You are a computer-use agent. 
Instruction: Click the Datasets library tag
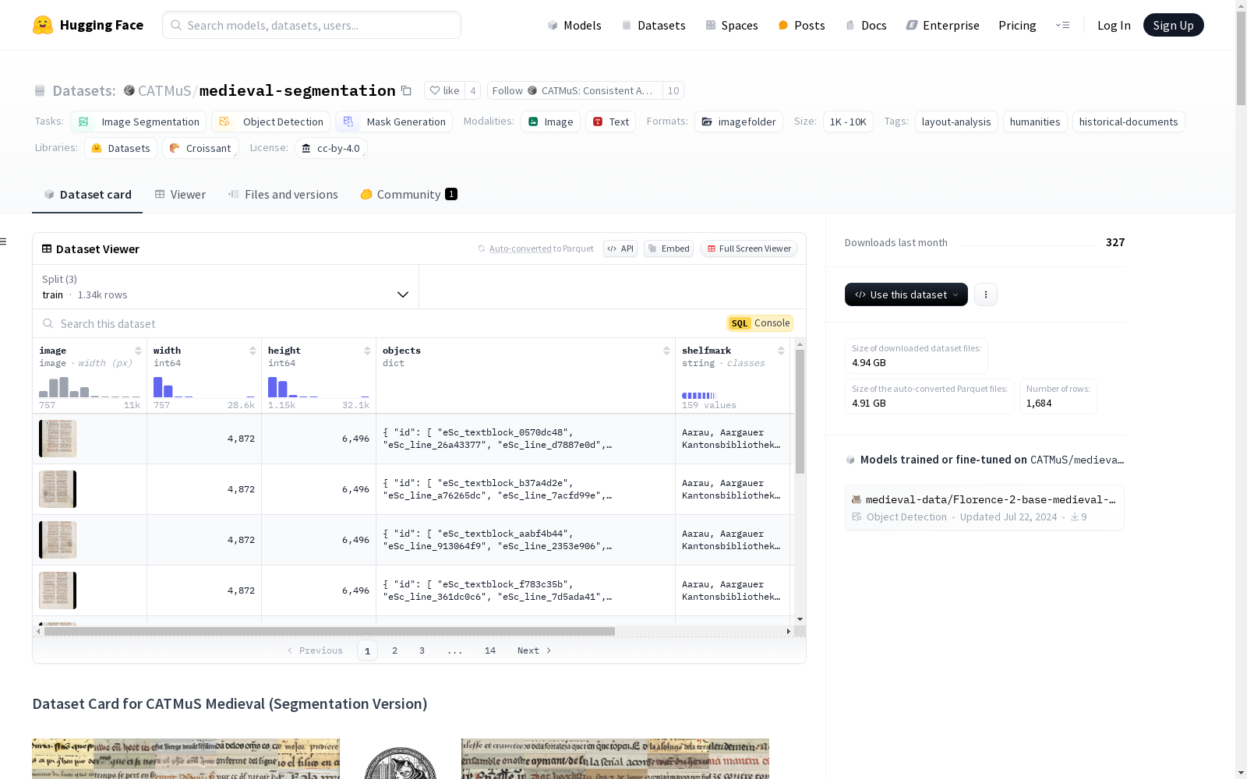pyautogui.click(x=121, y=148)
